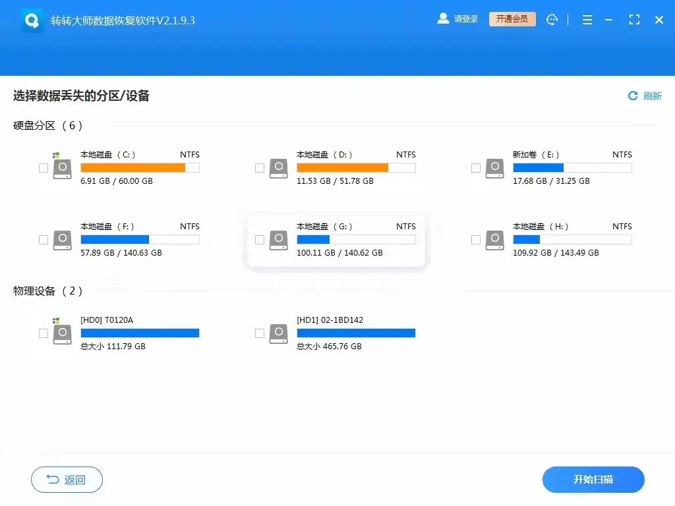Open customer service chat icon

(x=552, y=19)
